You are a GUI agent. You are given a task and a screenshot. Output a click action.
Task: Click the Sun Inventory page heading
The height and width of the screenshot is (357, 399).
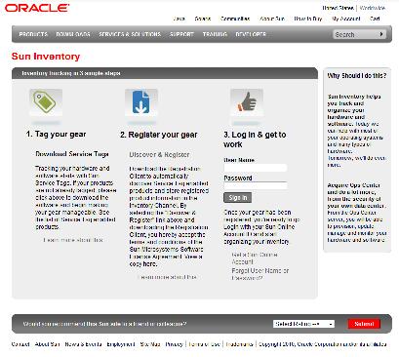[x=46, y=57]
